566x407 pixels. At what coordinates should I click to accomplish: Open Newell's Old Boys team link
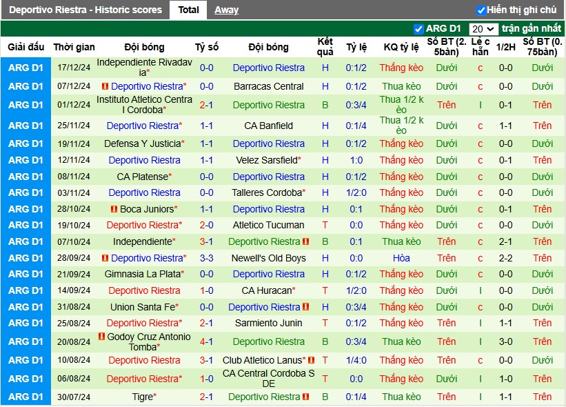(x=269, y=258)
